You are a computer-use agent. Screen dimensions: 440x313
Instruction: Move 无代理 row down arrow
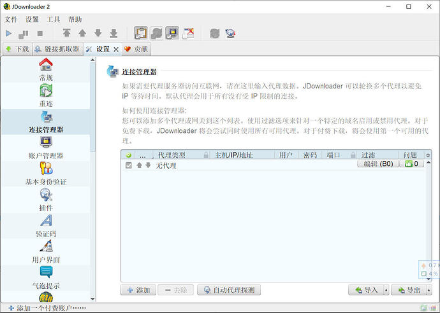click(x=148, y=165)
